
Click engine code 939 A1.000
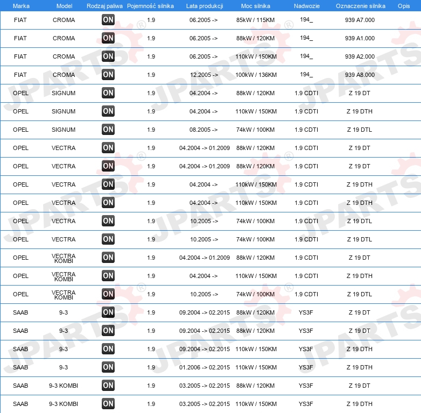(360, 38)
